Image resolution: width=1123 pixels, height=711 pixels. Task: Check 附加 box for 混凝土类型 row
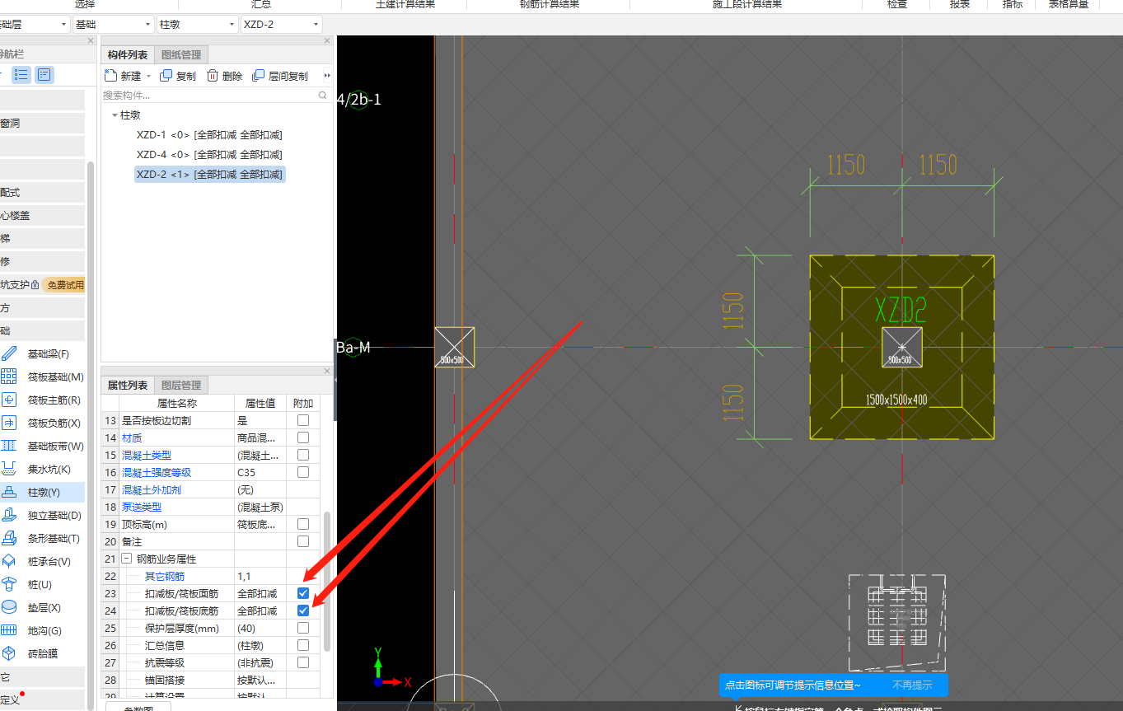click(303, 455)
